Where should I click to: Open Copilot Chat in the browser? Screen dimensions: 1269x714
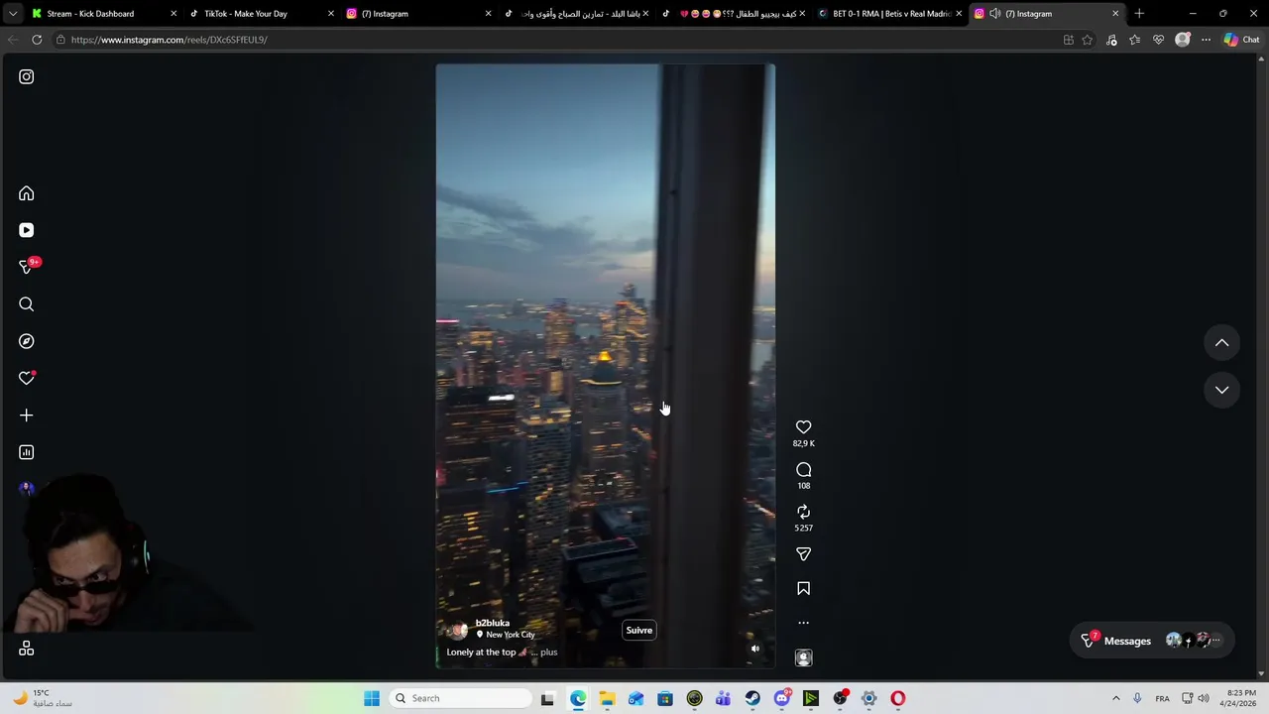(x=1241, y=40)
